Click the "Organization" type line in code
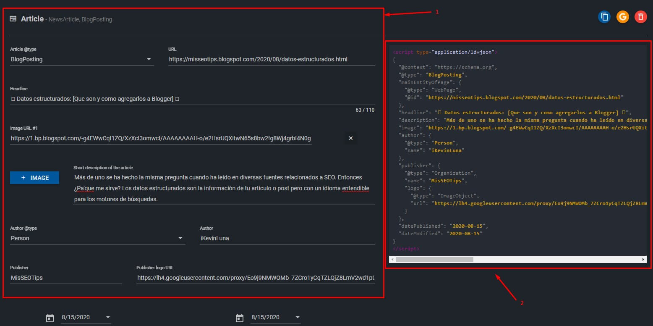This screenshot has width=653, height=326. pyautogui.click(x=440, y=173)
